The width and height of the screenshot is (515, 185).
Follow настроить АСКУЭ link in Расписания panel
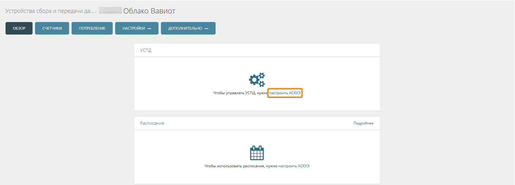[294, 166]
